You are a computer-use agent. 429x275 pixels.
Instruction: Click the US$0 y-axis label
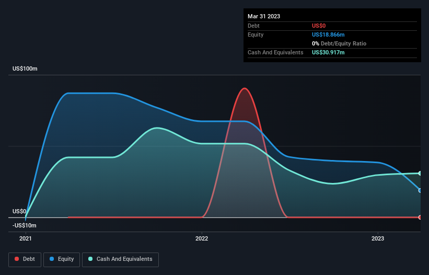coord(19,211)
